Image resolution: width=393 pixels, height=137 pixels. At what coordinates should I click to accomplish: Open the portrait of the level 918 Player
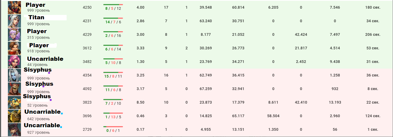[14, 48]
